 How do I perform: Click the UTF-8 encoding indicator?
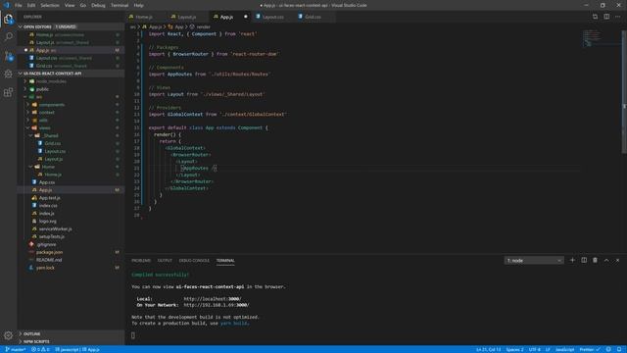(x=534, y=349)
